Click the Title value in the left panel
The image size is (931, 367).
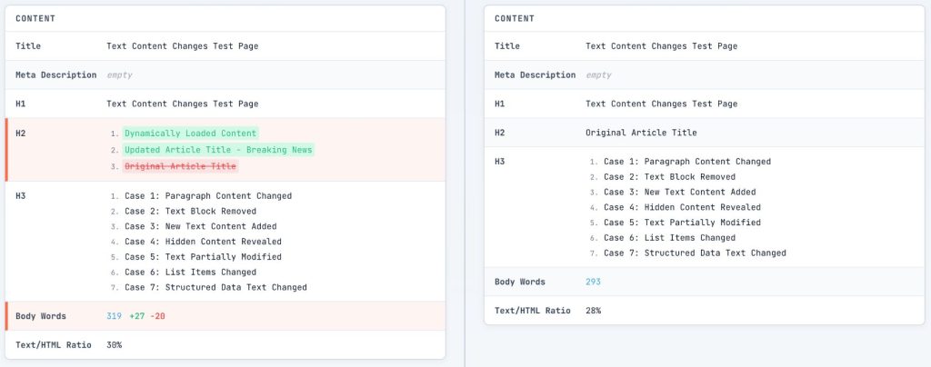tap(182, 46)
